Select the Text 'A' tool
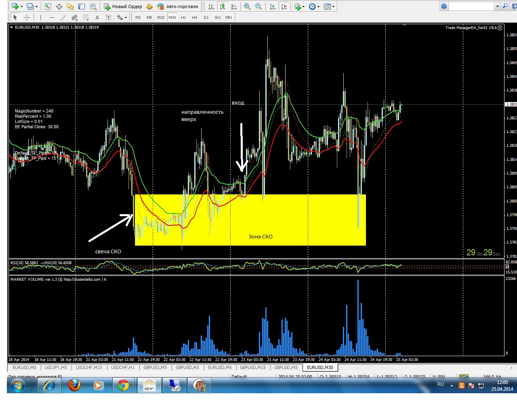The height and width of the screenshot is (413, 517). coord(97,17)
